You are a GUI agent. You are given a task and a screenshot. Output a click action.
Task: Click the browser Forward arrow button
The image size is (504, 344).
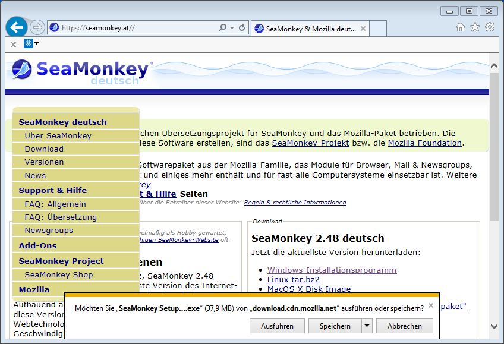(x=37, y=27)
